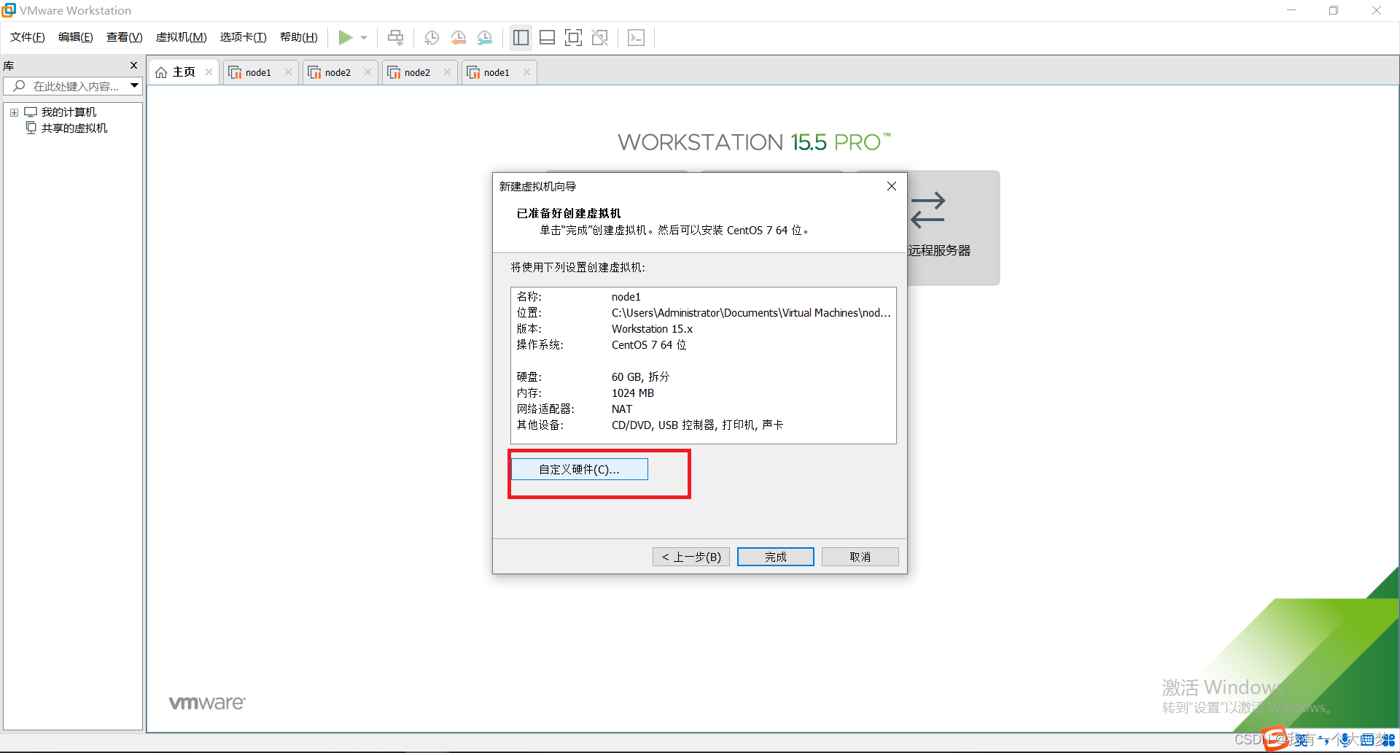Viewport: 1400px width, 753px height.
Task: Click the vmware logo at bottom left
Action: tap(207, 703)
